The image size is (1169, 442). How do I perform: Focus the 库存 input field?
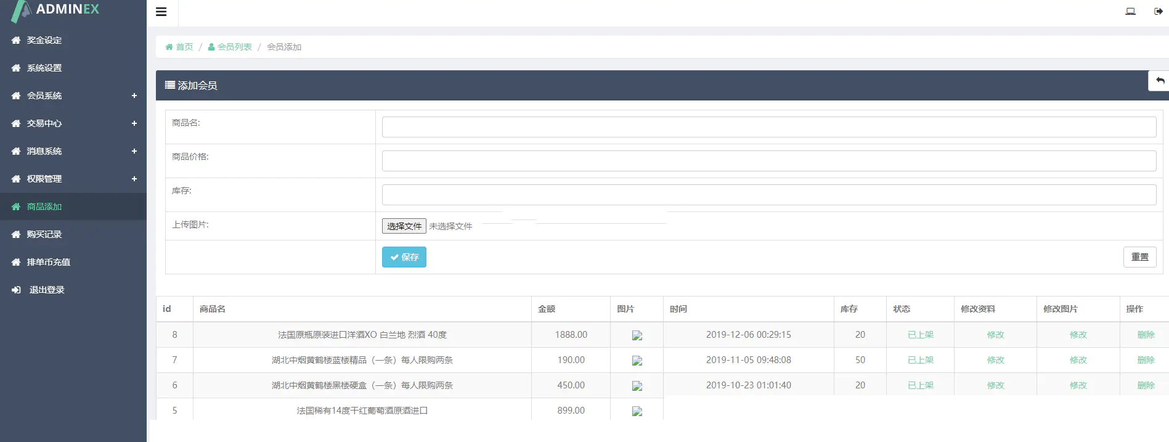pos(769,195)
